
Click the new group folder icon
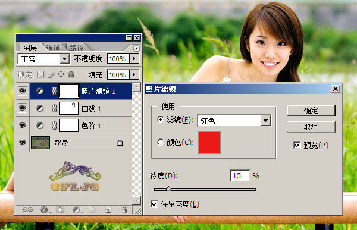tap(92, 209)
